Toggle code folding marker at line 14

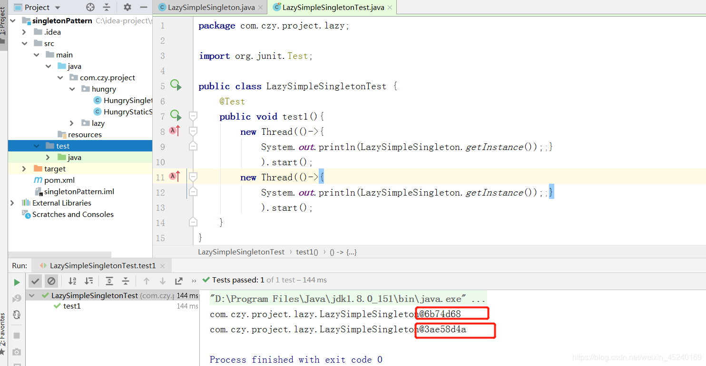point(193,222)
